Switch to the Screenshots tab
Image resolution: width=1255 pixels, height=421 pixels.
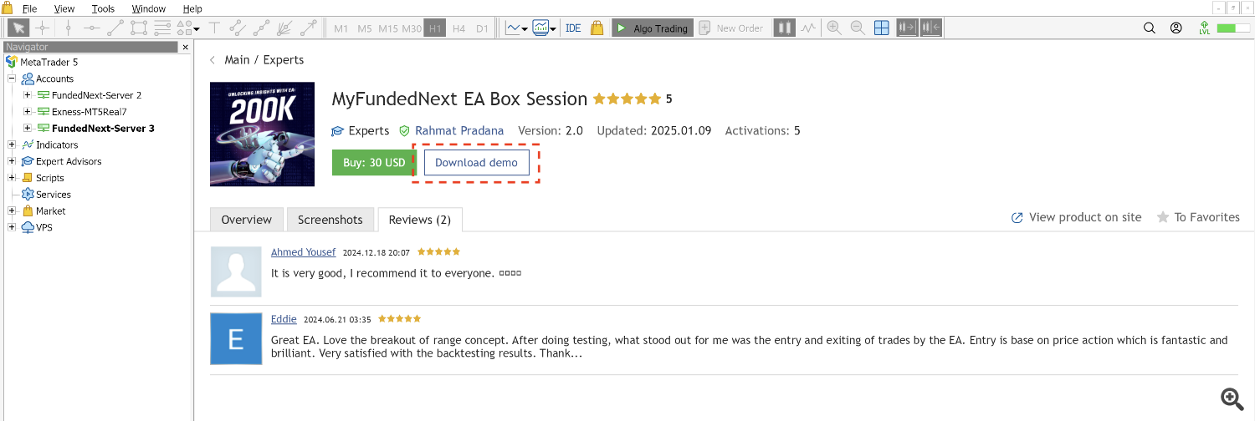[x=330, y=220]
